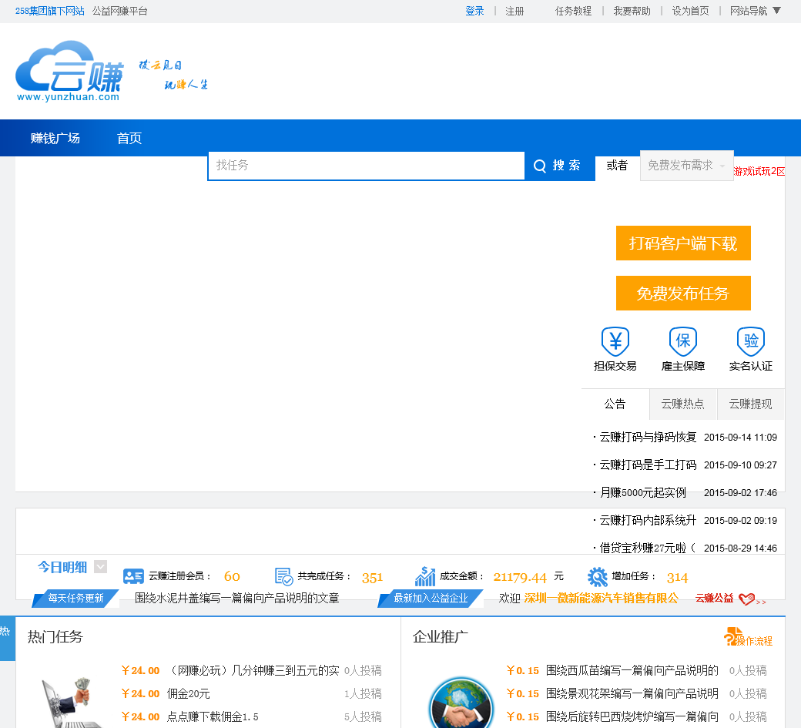Go to 首页 in the navigation bar
The image size is (801, 728).
[x=129, y=139]
